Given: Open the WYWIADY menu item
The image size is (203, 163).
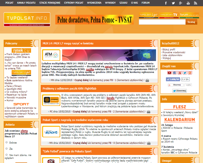Looking at the screenshot, I should pos(110,3).
